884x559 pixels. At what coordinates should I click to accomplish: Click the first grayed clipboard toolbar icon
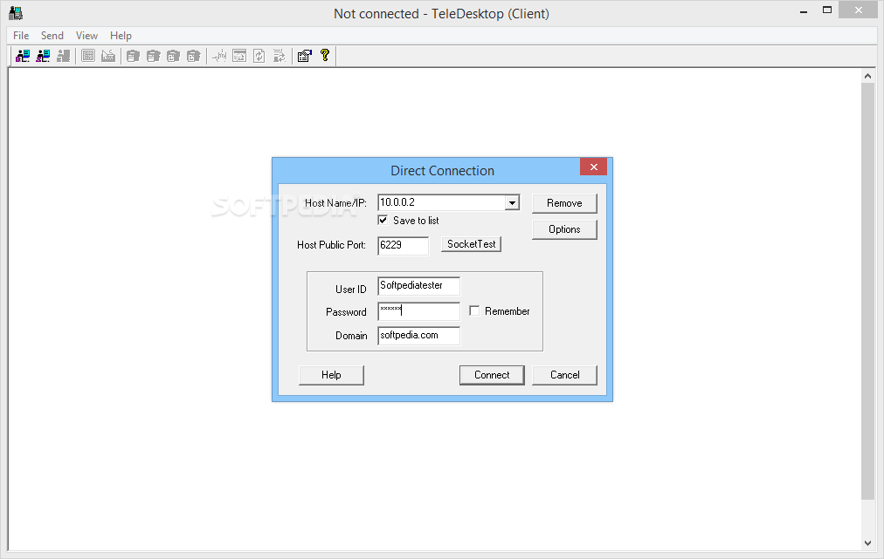point(133,56)
